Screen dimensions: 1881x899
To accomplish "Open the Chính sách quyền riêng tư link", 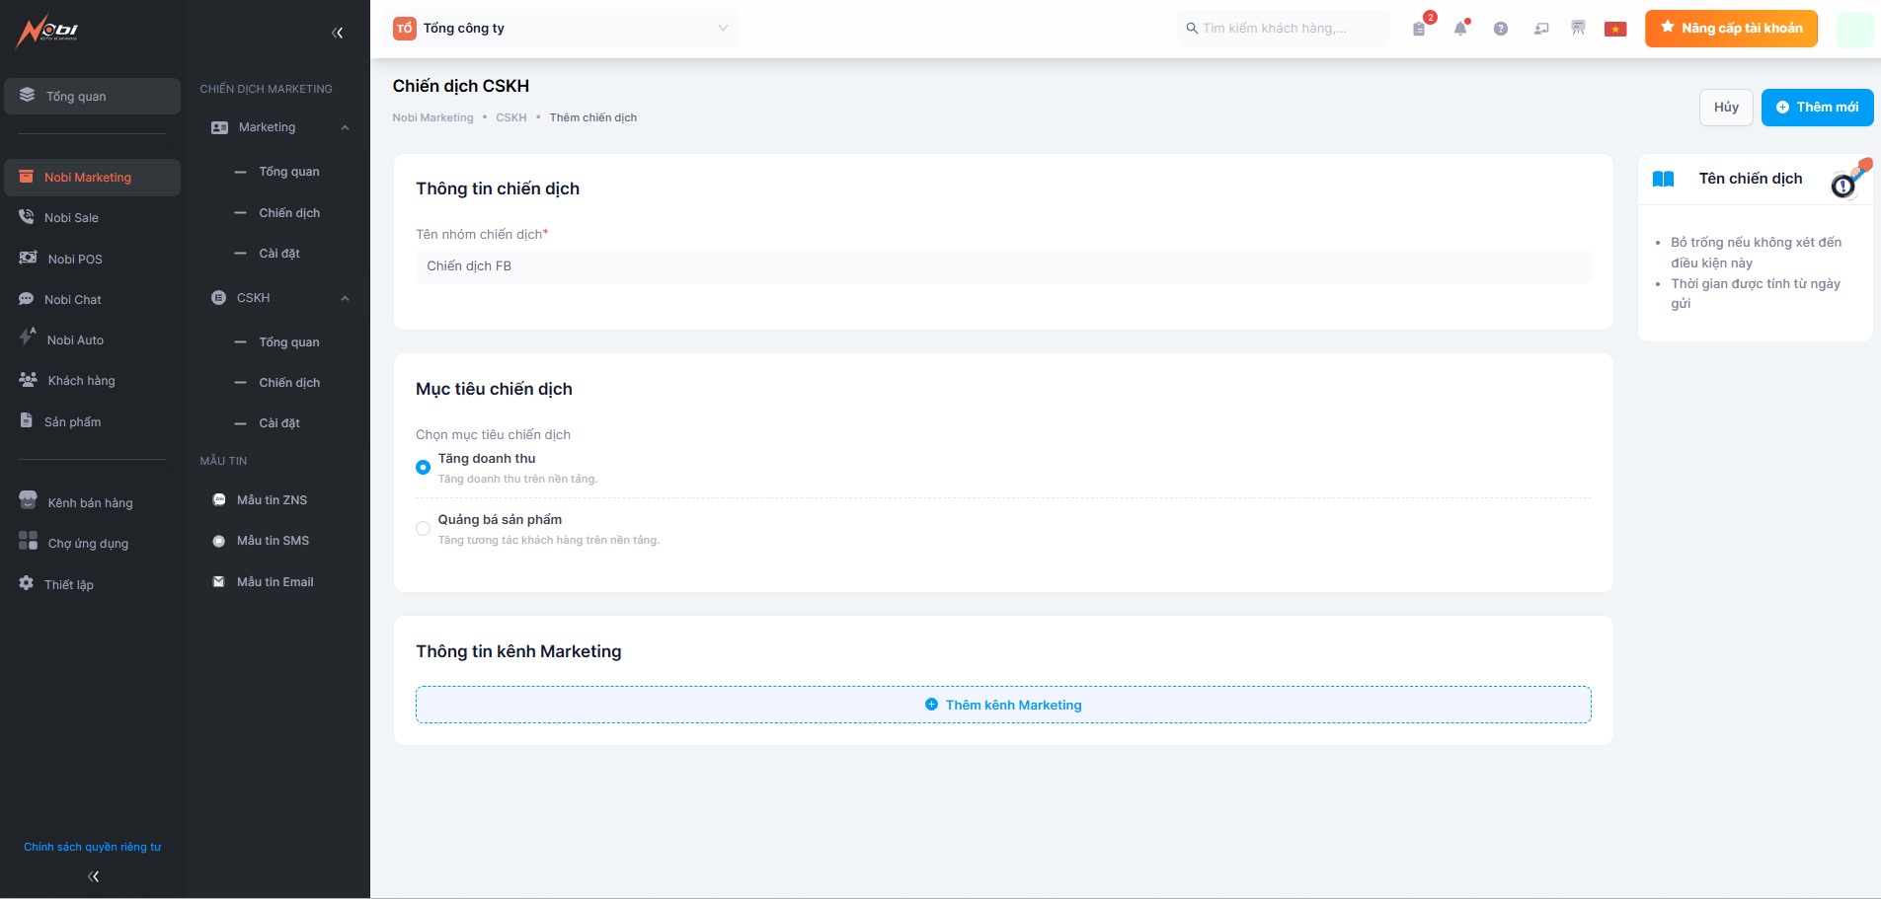I will 92,847.
